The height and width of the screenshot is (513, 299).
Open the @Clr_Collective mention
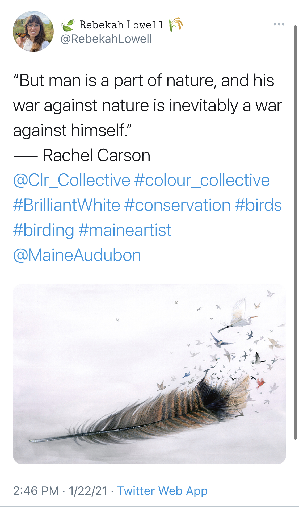tap(71, 180)
